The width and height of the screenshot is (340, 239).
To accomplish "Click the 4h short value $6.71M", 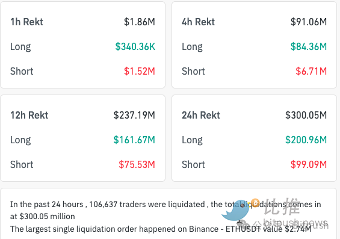I will click(311, 71).
